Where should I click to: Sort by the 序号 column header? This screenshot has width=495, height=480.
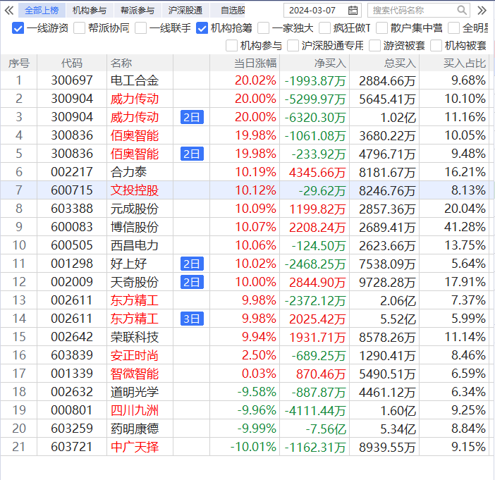19,63
